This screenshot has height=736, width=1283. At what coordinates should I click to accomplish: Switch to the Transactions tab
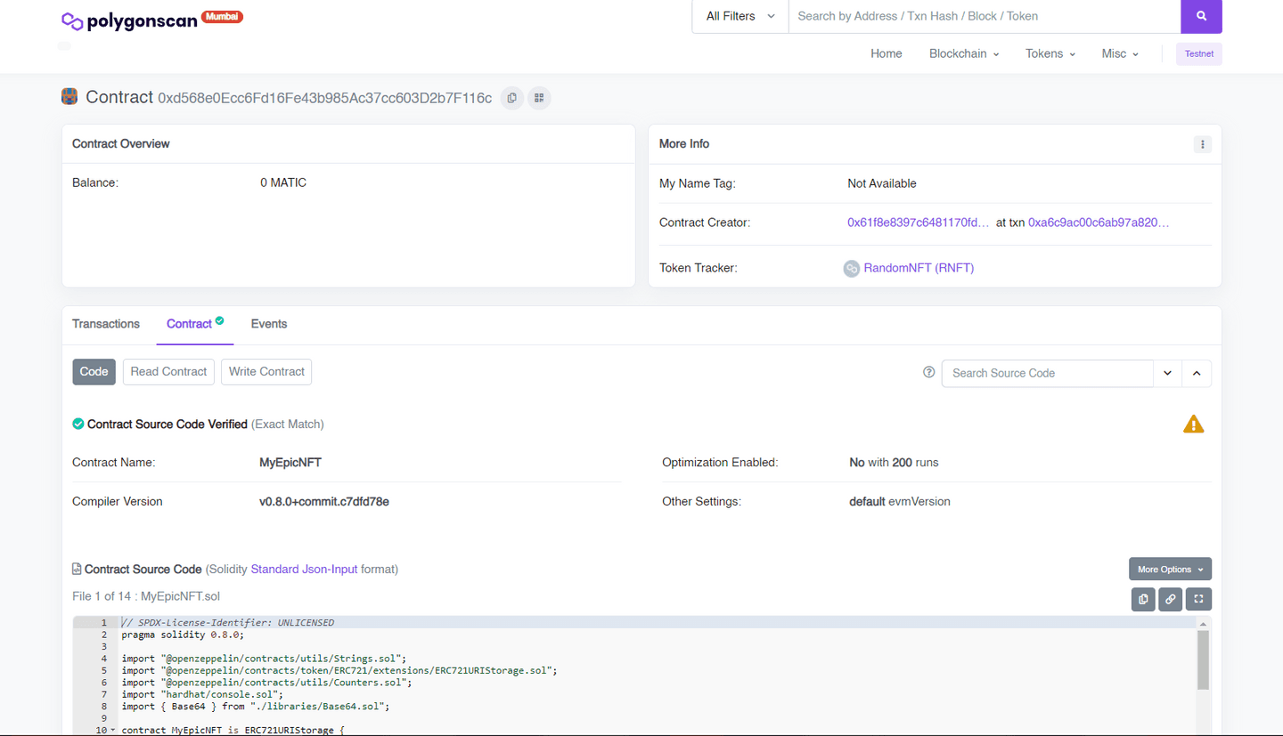pos(106,324)
